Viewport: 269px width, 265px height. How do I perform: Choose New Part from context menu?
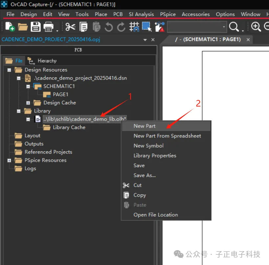click(166, 126)
